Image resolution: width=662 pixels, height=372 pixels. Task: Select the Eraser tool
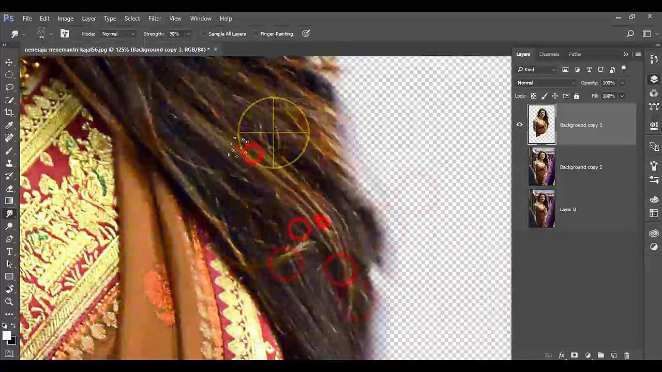tap(9, 189)
